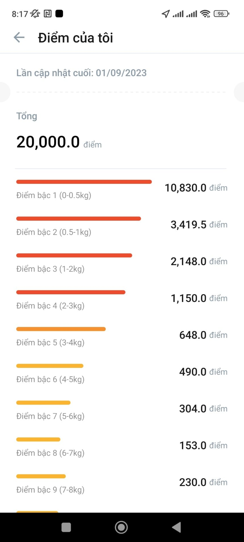Tap the NFC icon in status bar
Viewport: 244px width, 542px height.
point(47,14)
